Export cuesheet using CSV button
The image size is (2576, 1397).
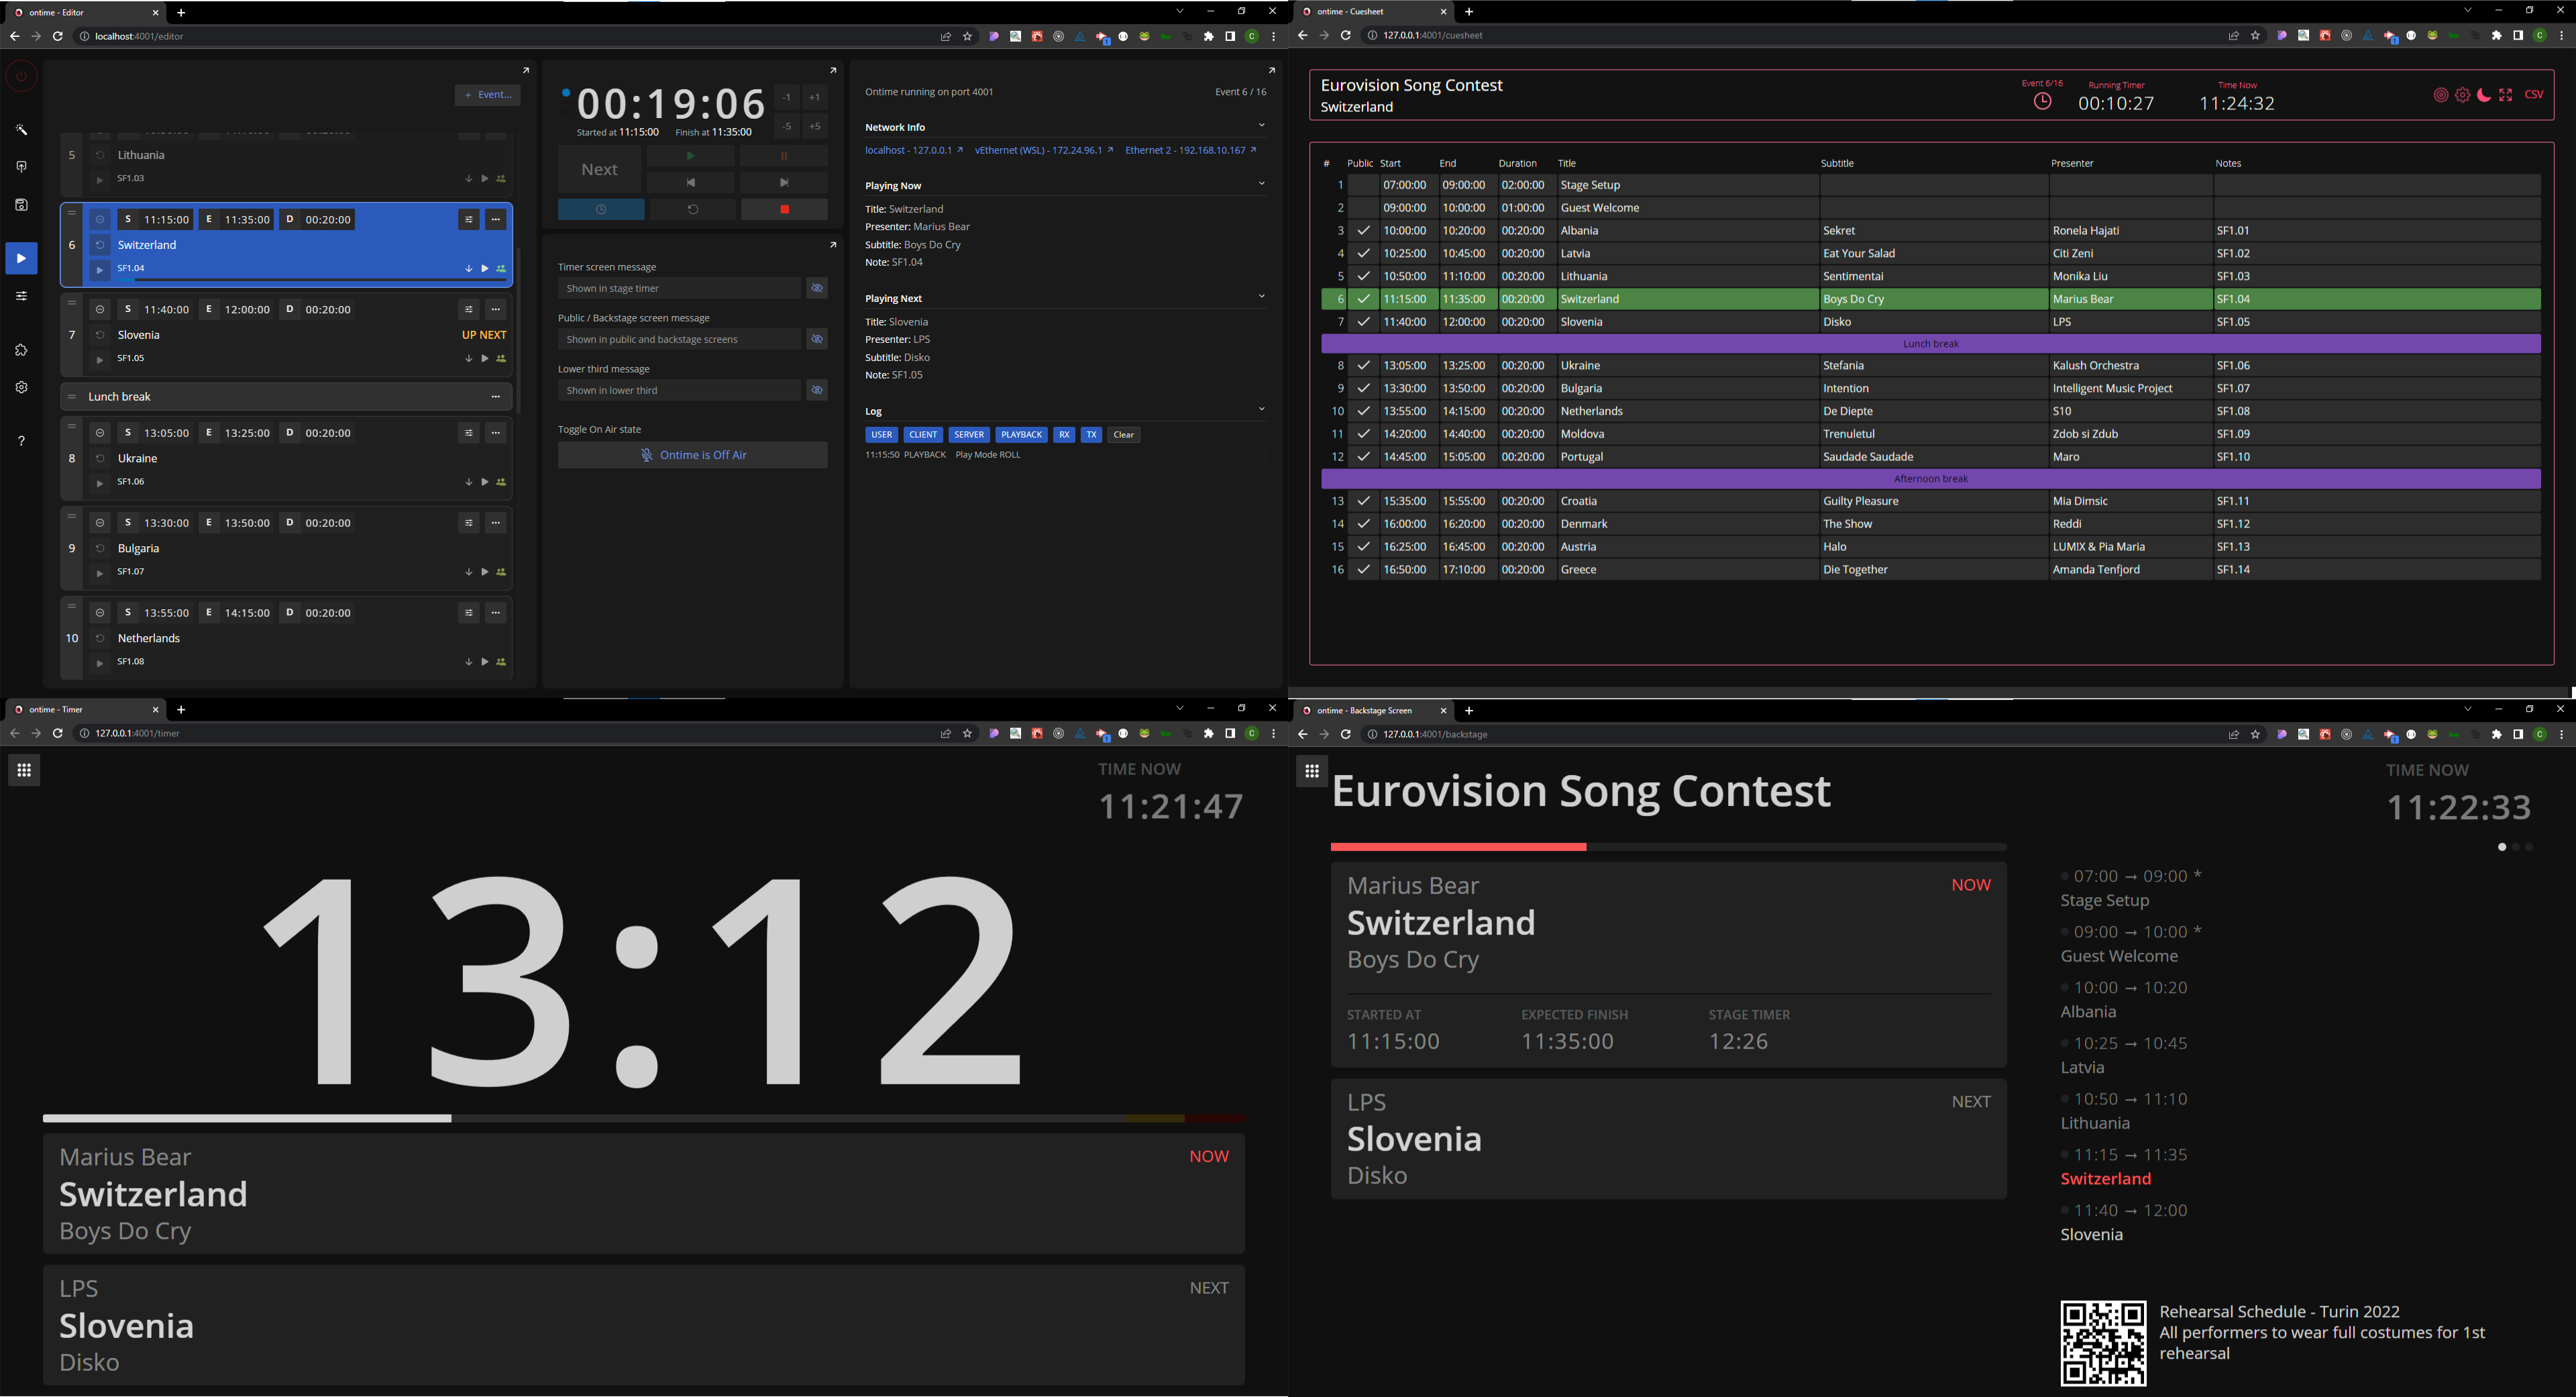tap(2534, 95)
